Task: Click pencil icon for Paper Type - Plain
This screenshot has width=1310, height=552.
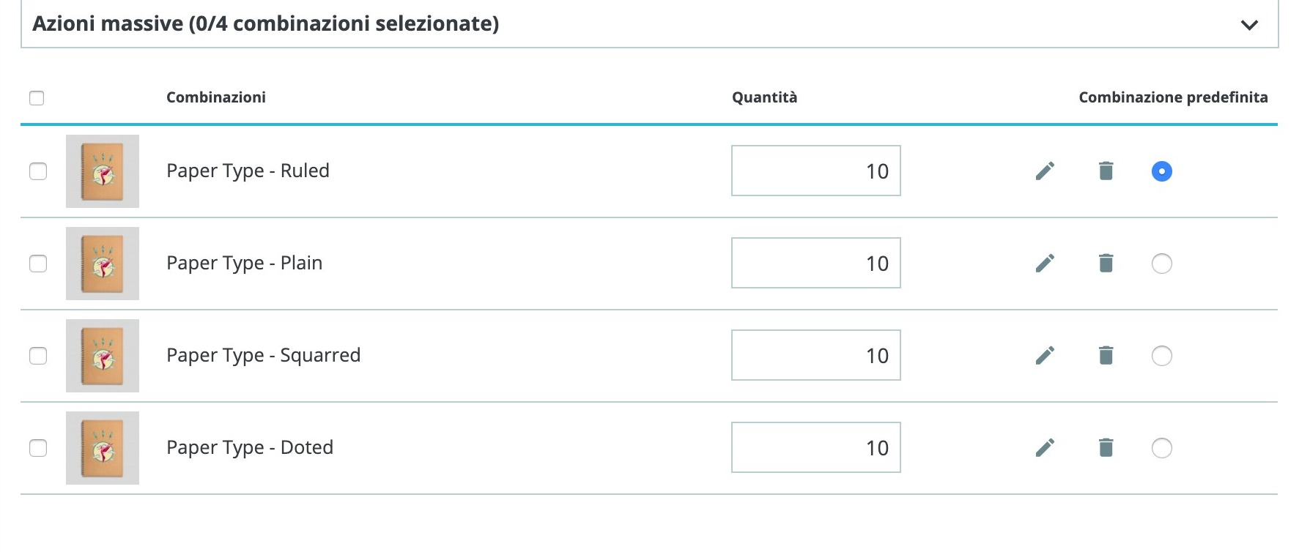Action: 1045,263
